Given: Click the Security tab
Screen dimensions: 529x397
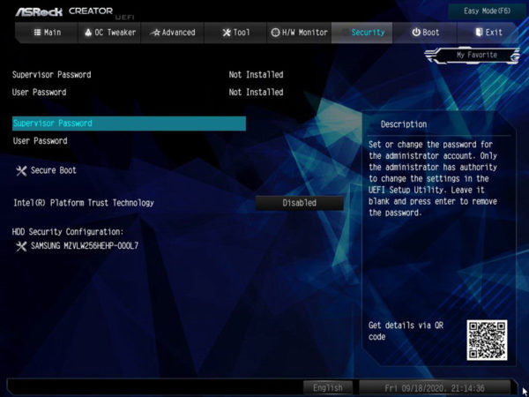Looking at the screenshot, I should pos(361,33).
